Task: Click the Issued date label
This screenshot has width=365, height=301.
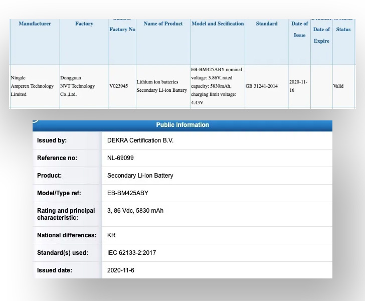Action: (x=55, y=270)
